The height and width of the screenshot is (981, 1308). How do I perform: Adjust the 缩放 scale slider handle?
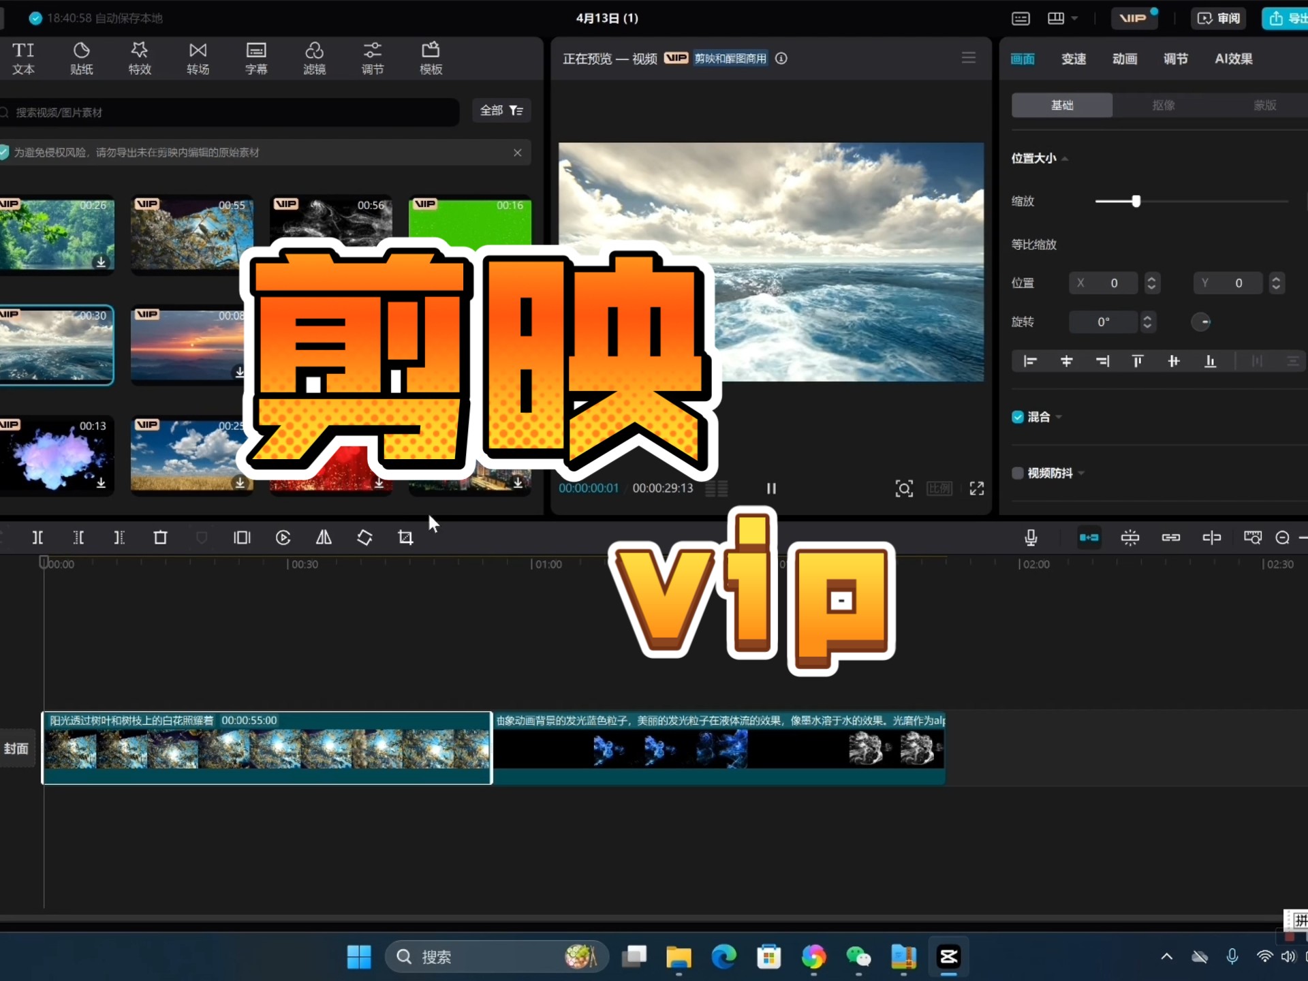(1136, 201)
